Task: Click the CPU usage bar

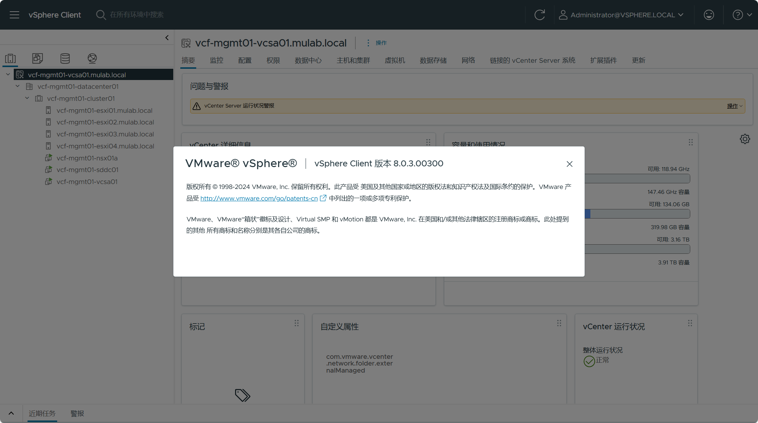Action: [637, 179]
